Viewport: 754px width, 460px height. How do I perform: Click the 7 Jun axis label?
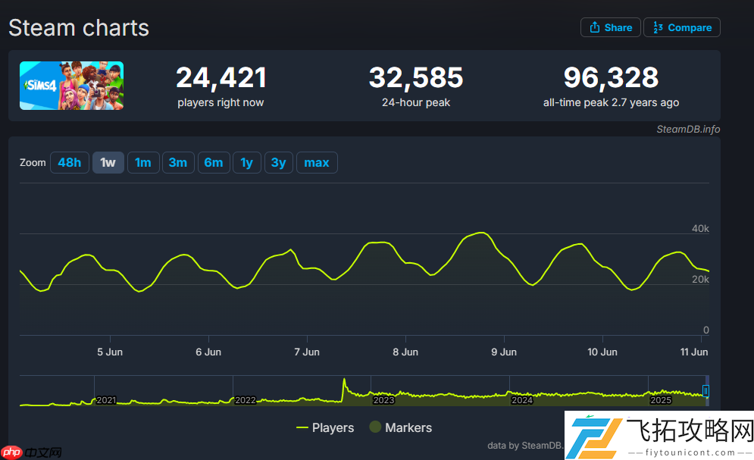click(x=307, y=352)
